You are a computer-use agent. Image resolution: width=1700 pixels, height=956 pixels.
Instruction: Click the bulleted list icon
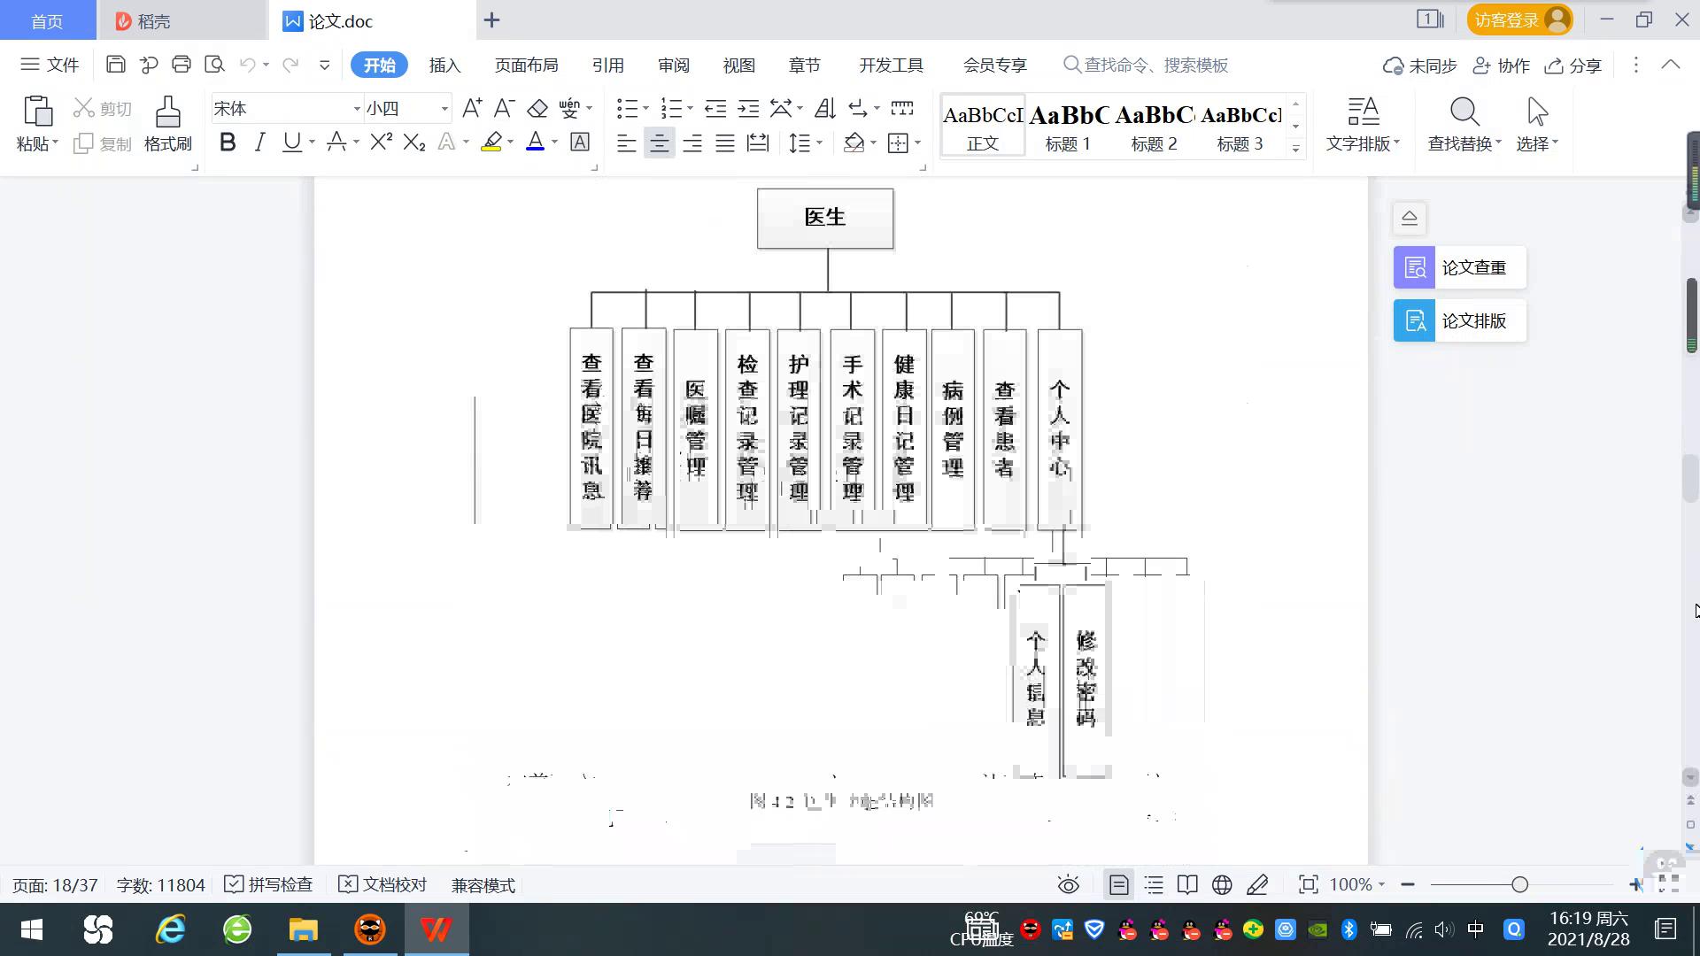(627, 109)
